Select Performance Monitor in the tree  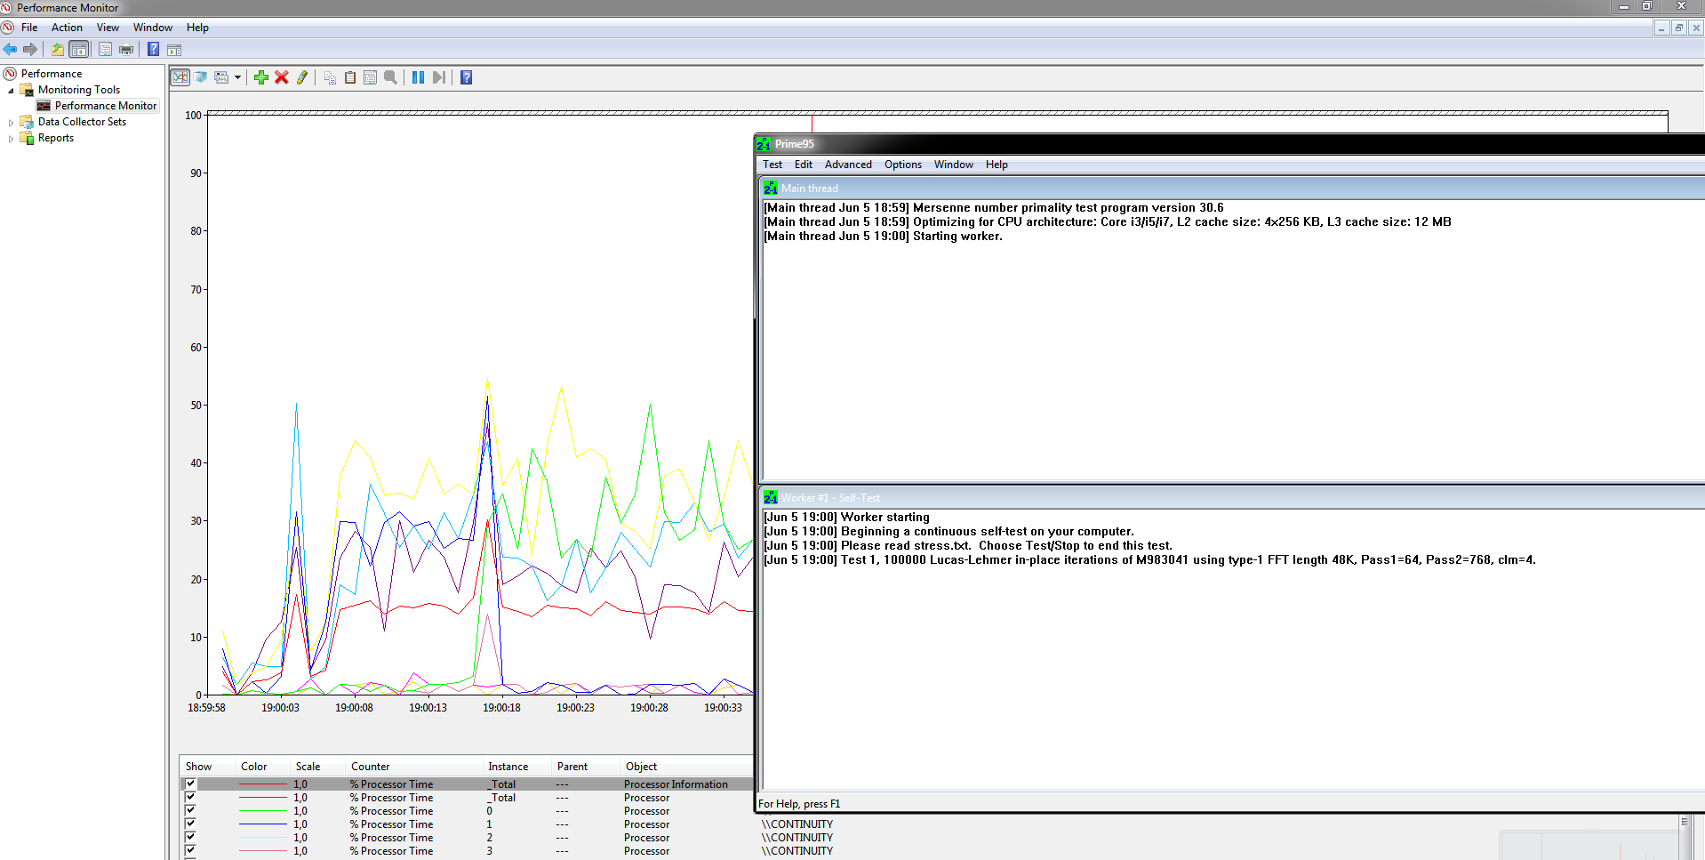(x=105, y=106)
